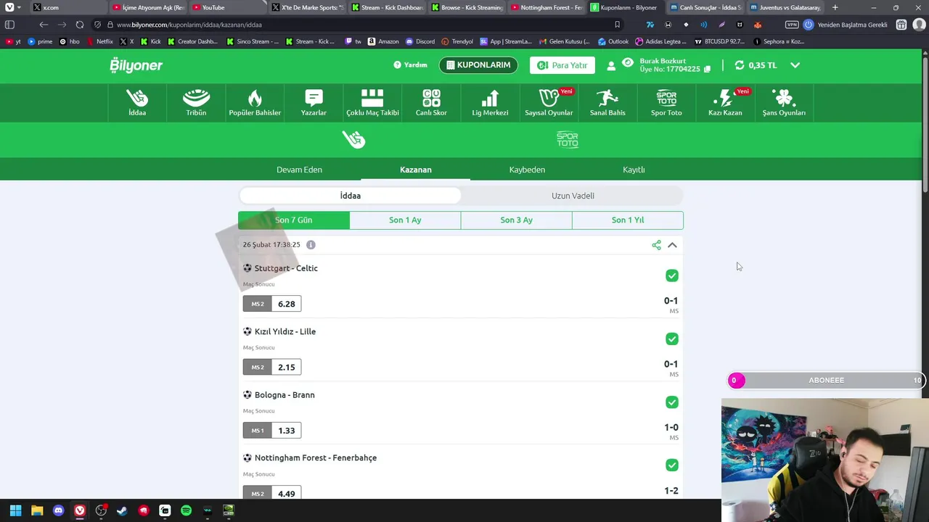Open the Kaybeden tab
The width and height of the screenshot is (929, 522).
pyautogui.click(x=527, y=170)
